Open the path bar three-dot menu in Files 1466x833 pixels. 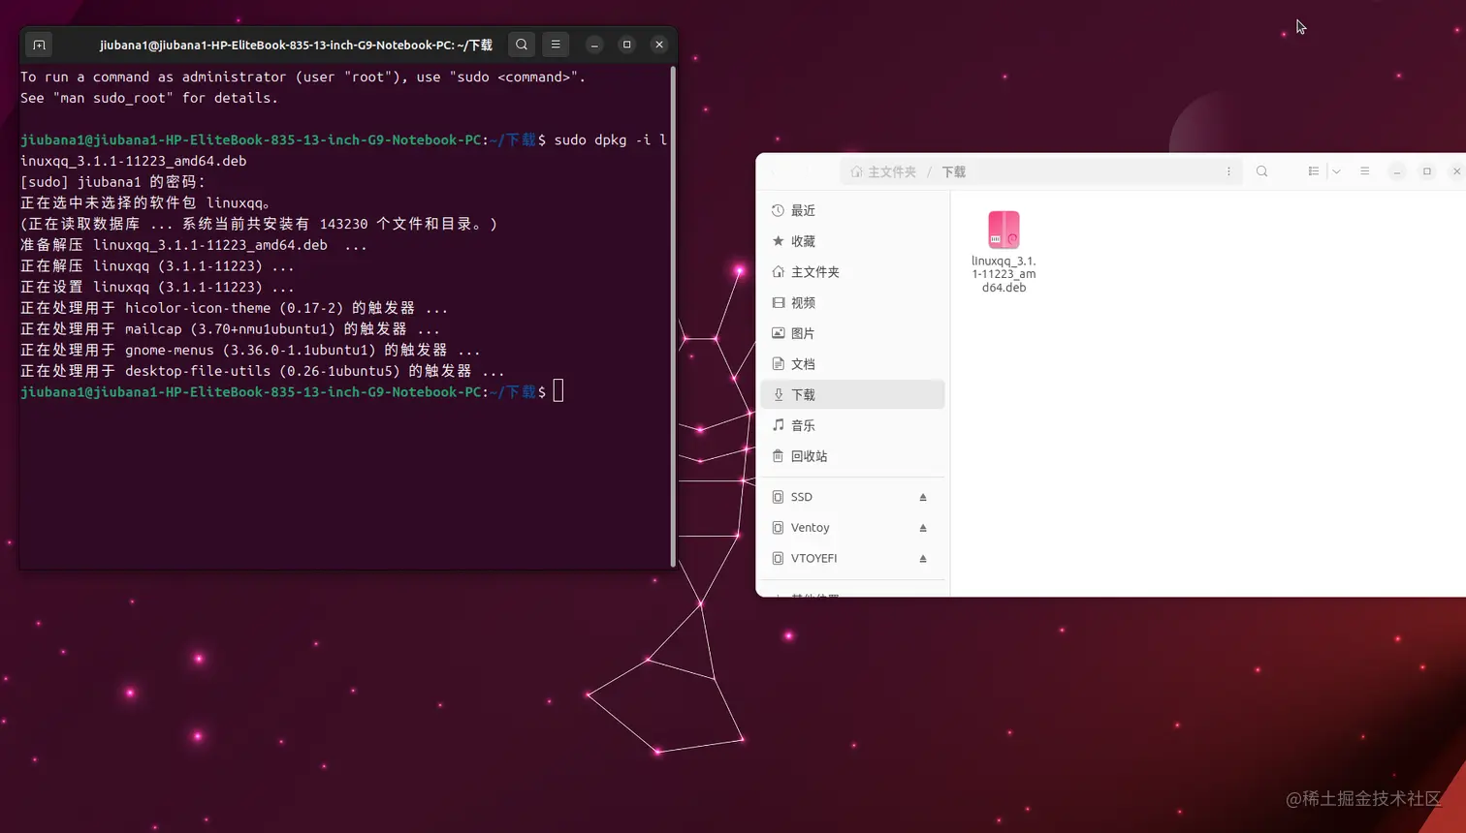coord(1228,171)
